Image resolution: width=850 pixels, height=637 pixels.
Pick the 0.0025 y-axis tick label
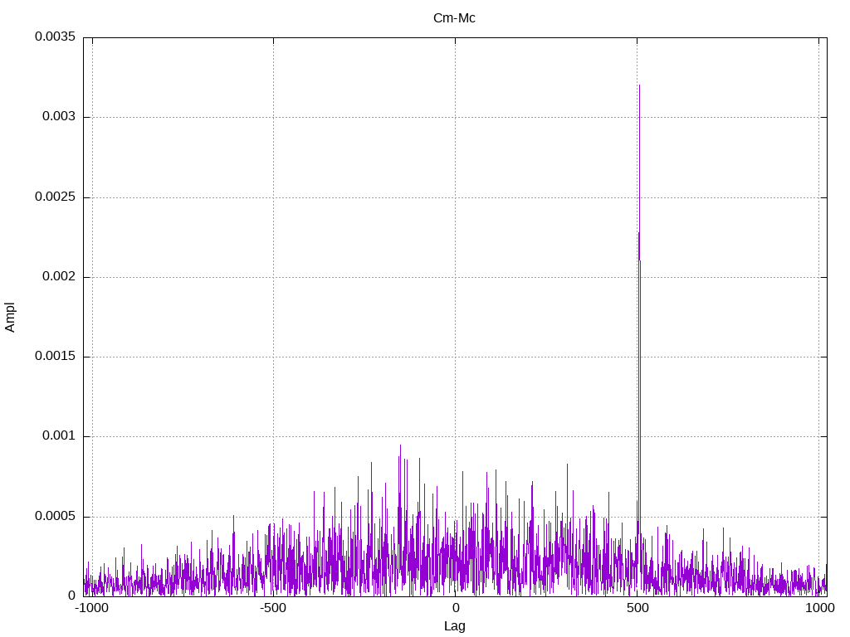point(55,197)
